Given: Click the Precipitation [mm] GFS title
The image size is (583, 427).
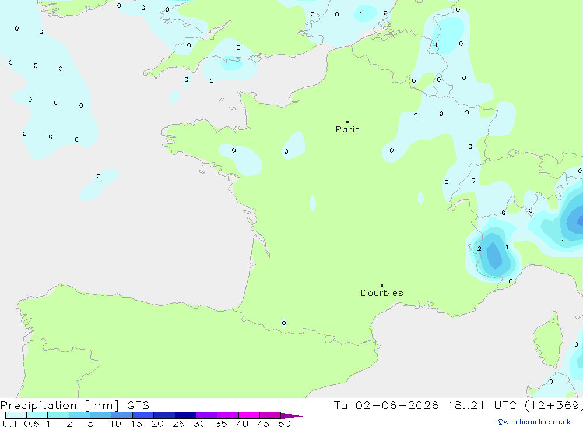Looking at the screenshot, I should pyautogui.click(x=75, y=405).
